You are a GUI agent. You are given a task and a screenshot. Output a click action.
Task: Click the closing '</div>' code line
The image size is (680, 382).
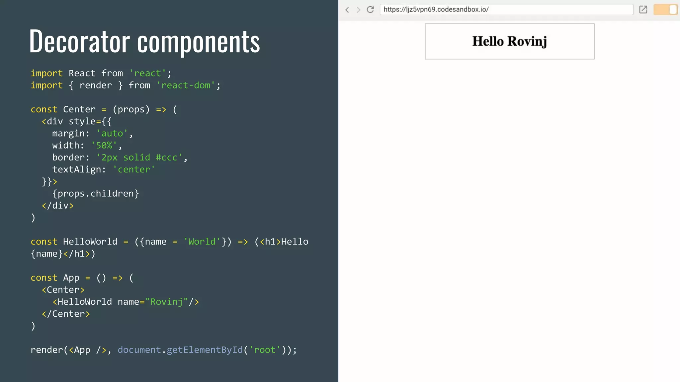click(58, 206)
